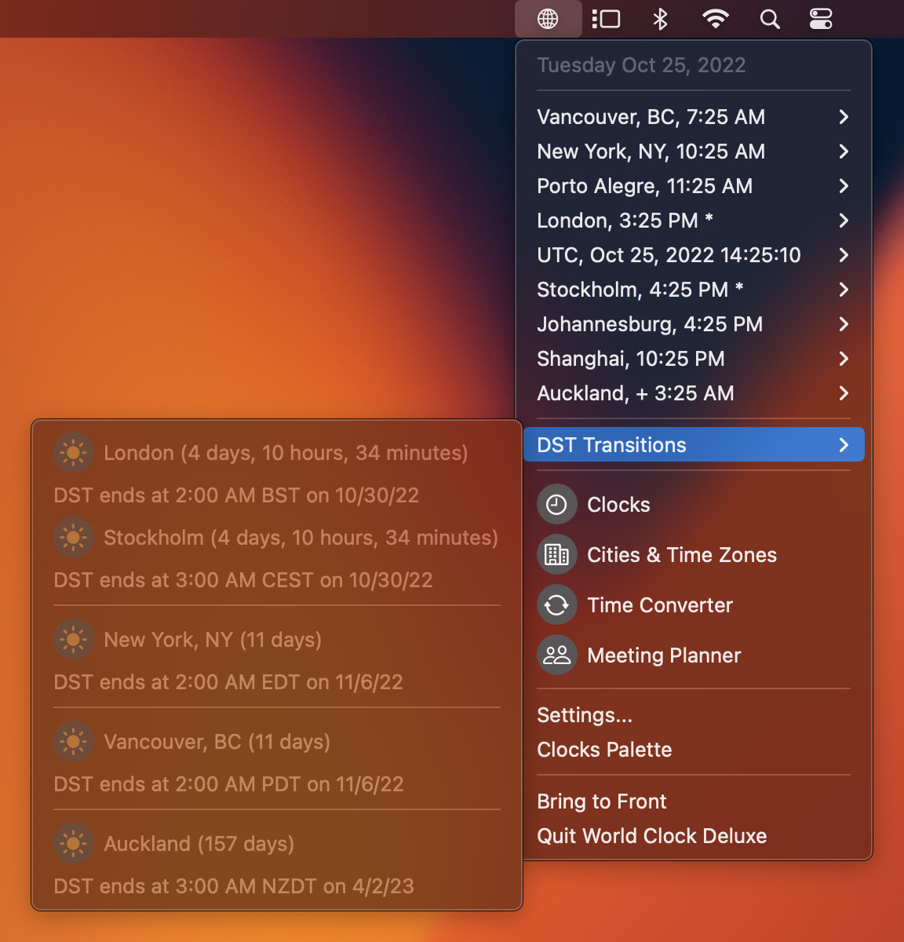Select Auckland, + 3:25 AM entry
The width and height of the screenshot is (904, 942).
click(694, 393)
